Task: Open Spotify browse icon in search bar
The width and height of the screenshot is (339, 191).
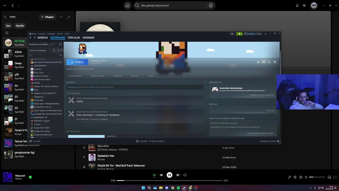Action: click(211, 6)
